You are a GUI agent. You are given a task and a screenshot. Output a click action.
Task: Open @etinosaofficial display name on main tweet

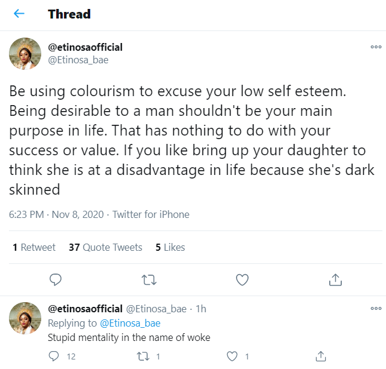pos(85,47)
